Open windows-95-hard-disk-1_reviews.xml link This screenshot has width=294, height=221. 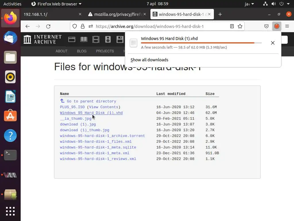[x=98, y=159]
